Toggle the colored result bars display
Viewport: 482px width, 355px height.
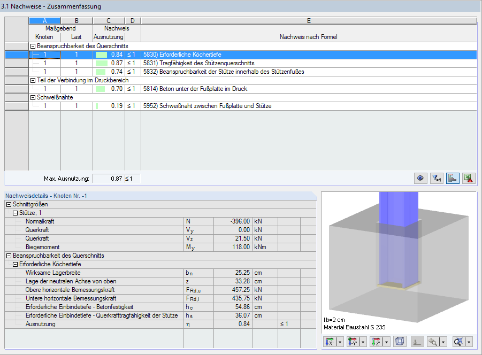tap(453, 178)
